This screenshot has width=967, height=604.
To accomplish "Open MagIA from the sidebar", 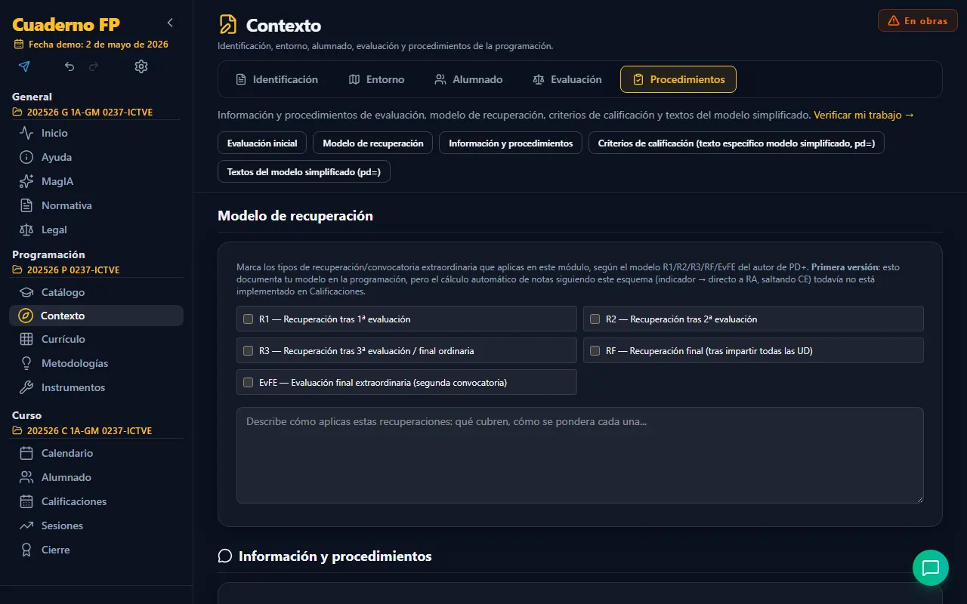I will [x=96, y=181].
